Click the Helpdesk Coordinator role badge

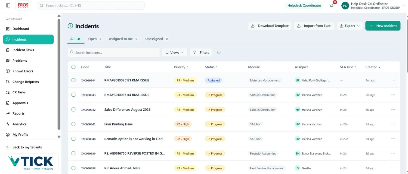(x=304, y=5)
